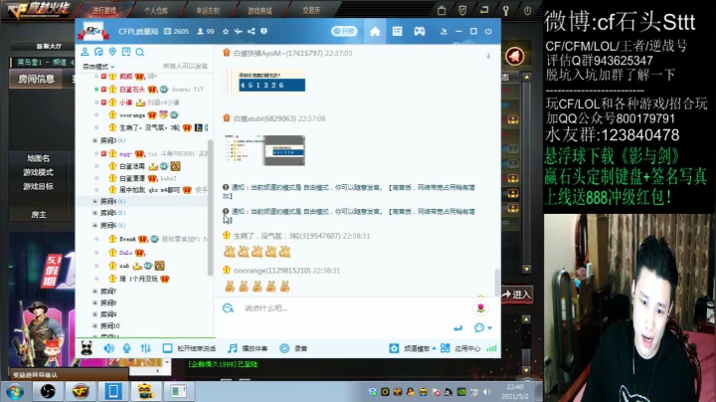This screenshot has width=716, height=402.
Task: Click the QQ penguin tray icon
Action: 411,392
